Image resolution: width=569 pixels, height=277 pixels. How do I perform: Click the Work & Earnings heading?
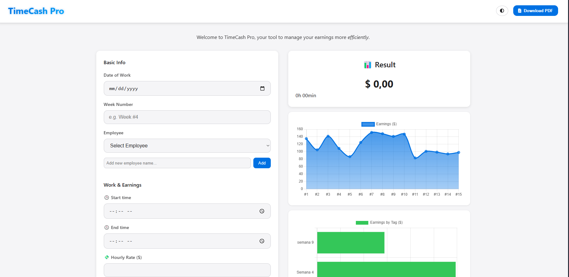click(x=122, y=185)
